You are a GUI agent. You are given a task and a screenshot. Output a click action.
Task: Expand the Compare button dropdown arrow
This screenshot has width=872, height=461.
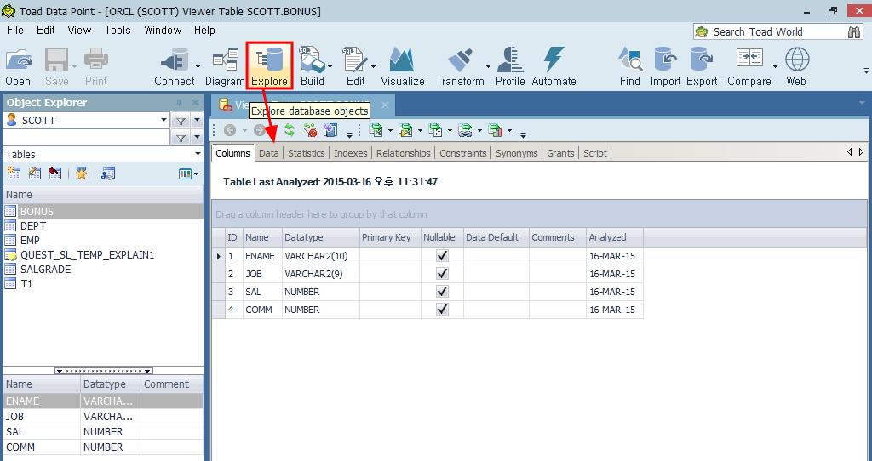(x=775, y=66)
